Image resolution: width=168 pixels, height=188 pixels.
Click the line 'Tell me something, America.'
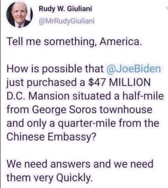[74, 42]
